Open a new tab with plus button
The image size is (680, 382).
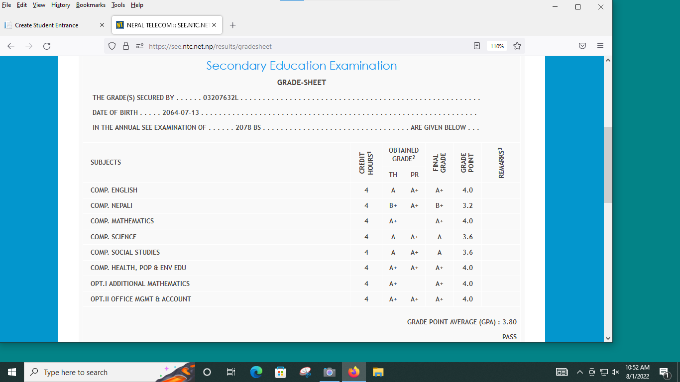coord(232,25)
